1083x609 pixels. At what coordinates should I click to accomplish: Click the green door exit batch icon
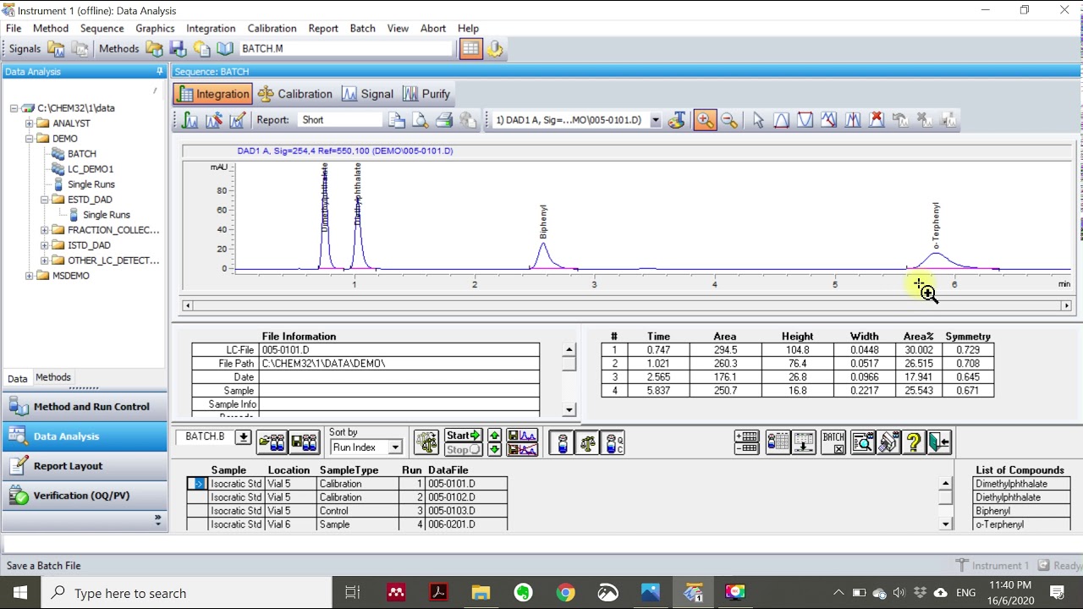[939, 442]
